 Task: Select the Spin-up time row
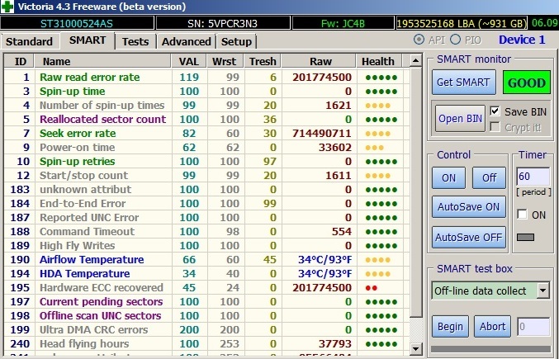[206, 91]
